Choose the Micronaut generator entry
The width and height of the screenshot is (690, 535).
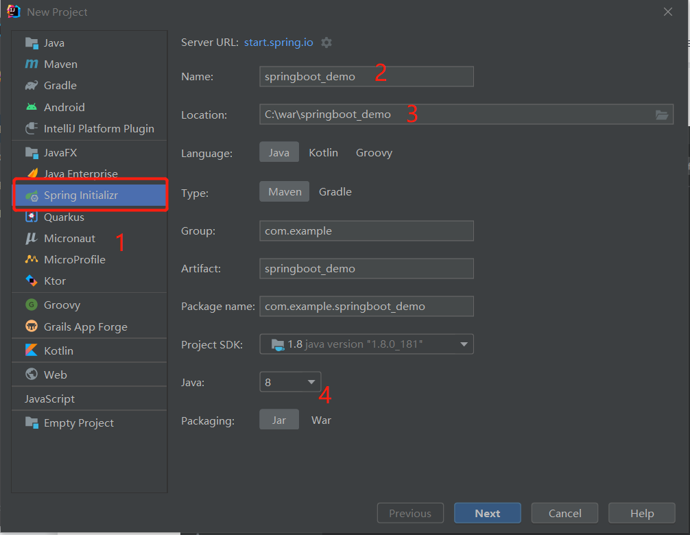click(89, 238)
